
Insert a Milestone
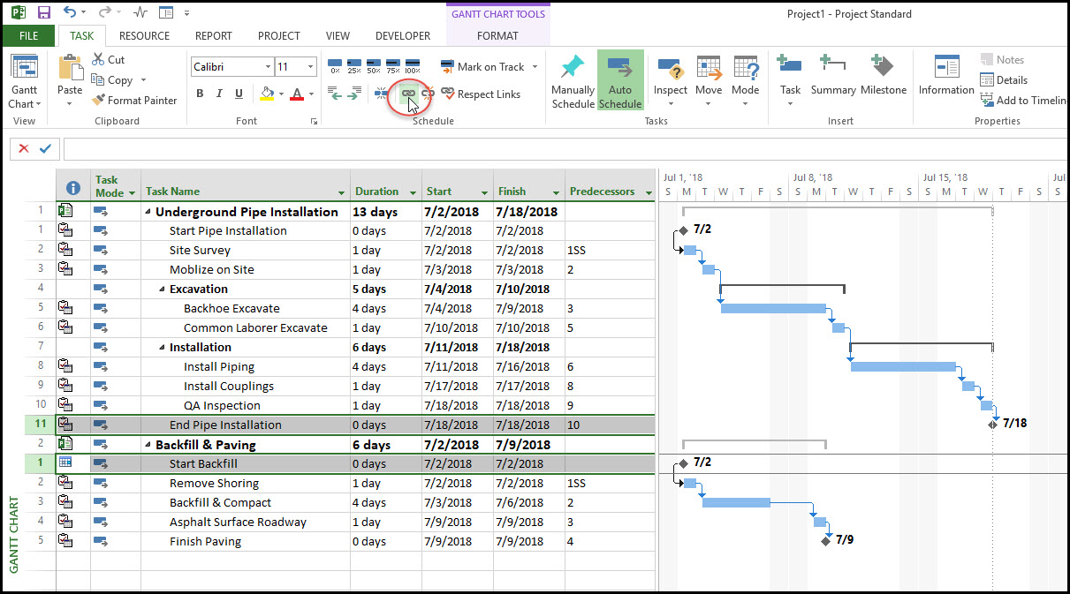(x=884, y=75)
